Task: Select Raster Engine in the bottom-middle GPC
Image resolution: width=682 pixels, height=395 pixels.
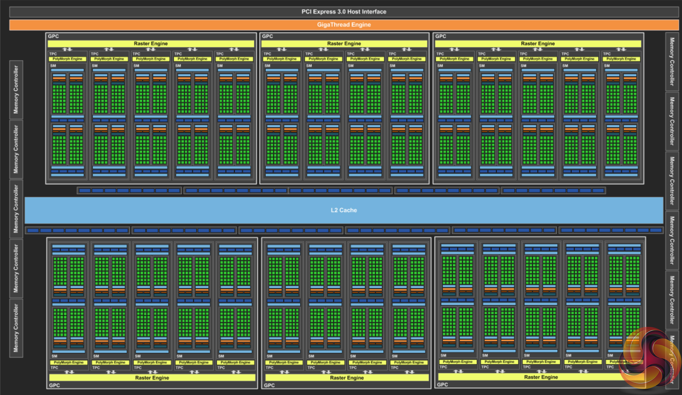Action: 346,378
